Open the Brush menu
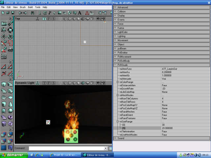This screenshot has width=211, height=158. pyautogui.click(x=23, y=7)
